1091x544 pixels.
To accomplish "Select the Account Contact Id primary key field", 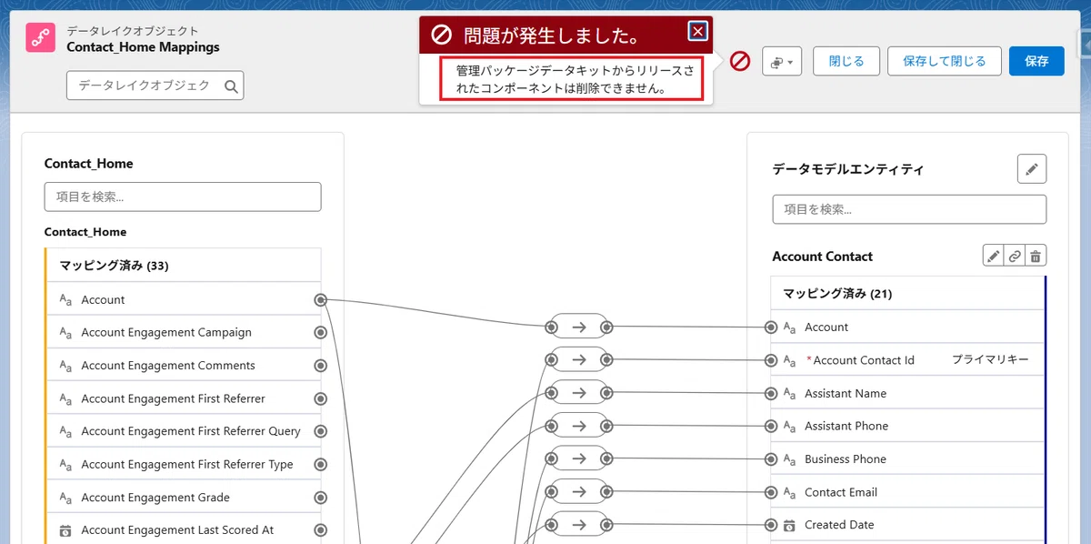I will coord(907,360).
